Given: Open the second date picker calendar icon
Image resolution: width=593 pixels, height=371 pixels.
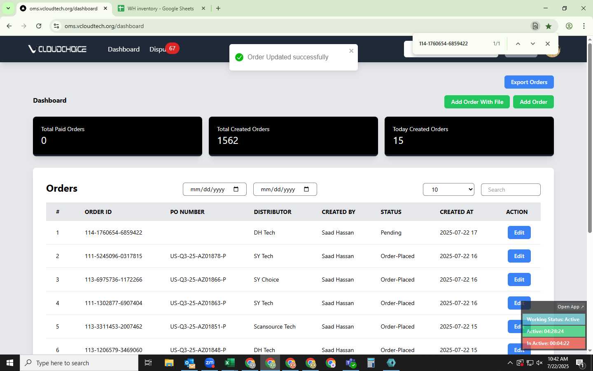Looking at the screenshot, I should [306, 189].
